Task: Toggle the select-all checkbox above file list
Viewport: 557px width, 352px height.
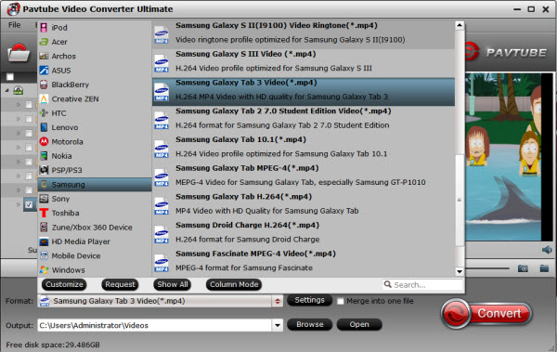Action: click(10, 77)
